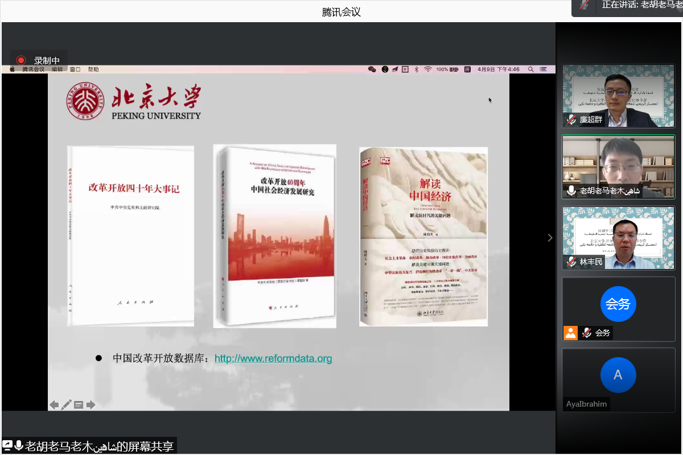Click the next slide arrow icon
The width and height of the screenshot is (683, 455).
[x=90, y=405]
